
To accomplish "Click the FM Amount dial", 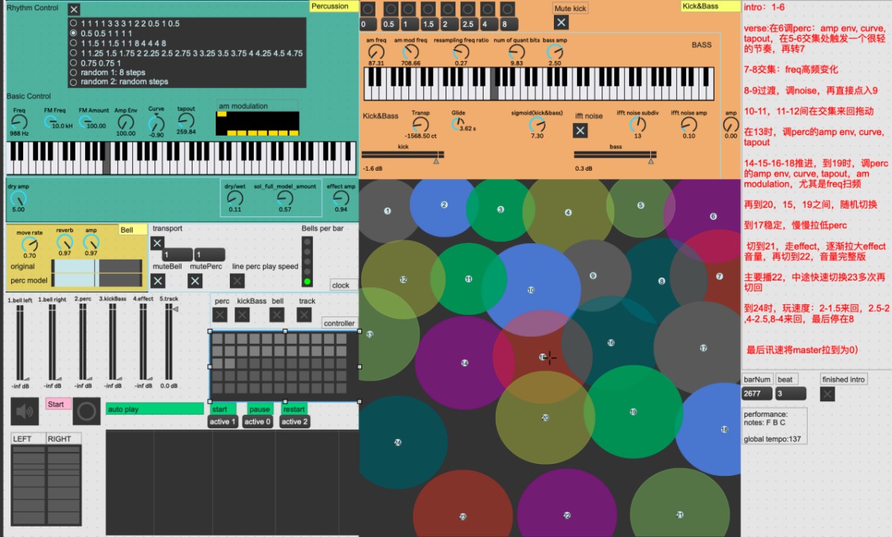I will tap(86, 121).
